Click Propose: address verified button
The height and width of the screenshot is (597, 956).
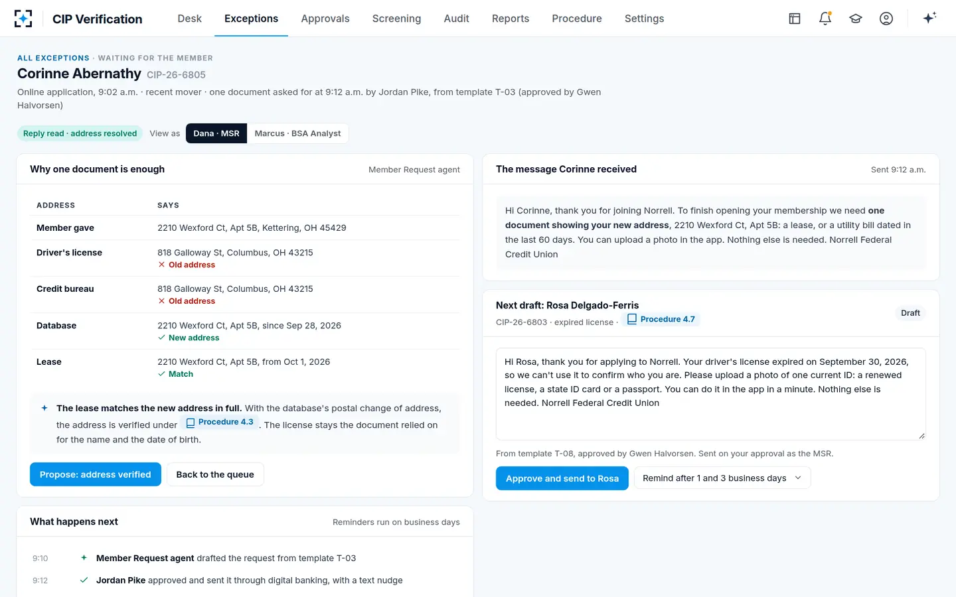pyautogui.click(x=96, y=474)
